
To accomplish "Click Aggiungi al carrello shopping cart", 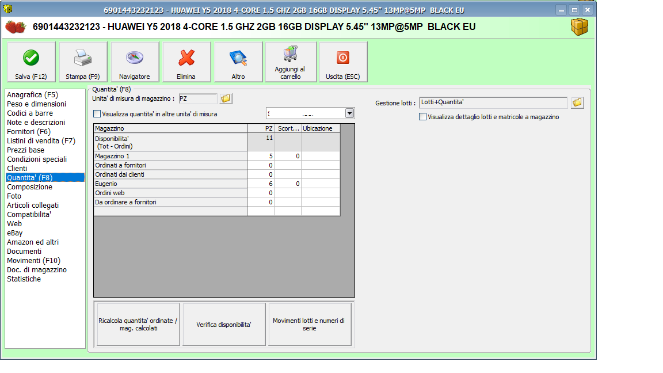I will point(291,62).
